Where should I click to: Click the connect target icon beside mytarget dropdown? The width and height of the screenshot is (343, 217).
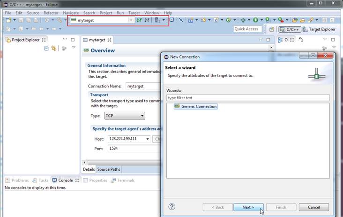point(139,21)
